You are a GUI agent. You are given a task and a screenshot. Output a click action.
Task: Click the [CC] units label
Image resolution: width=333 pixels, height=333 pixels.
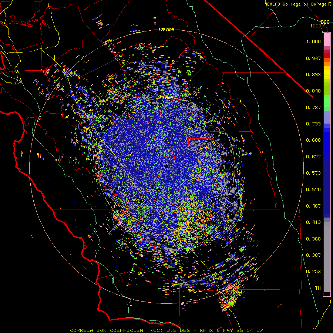pyautogui.click(x=316, y=26)
